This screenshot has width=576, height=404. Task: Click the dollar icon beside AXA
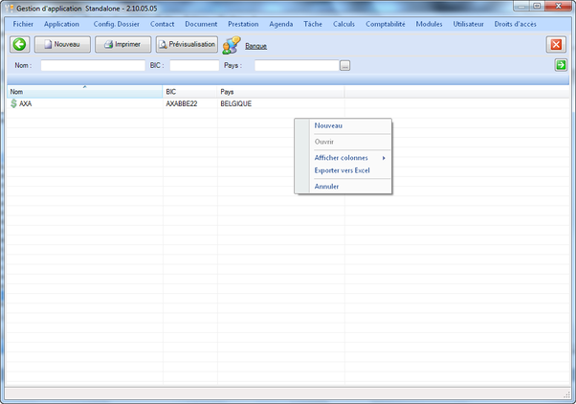13,103
